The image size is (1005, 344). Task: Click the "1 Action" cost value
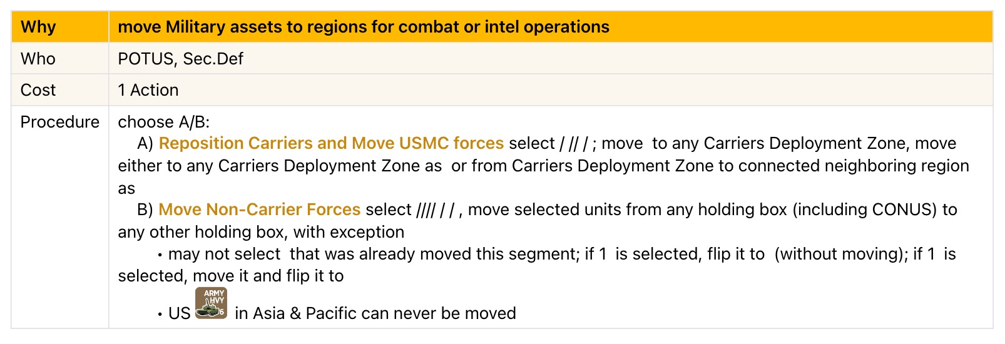(x=148, y=90)
